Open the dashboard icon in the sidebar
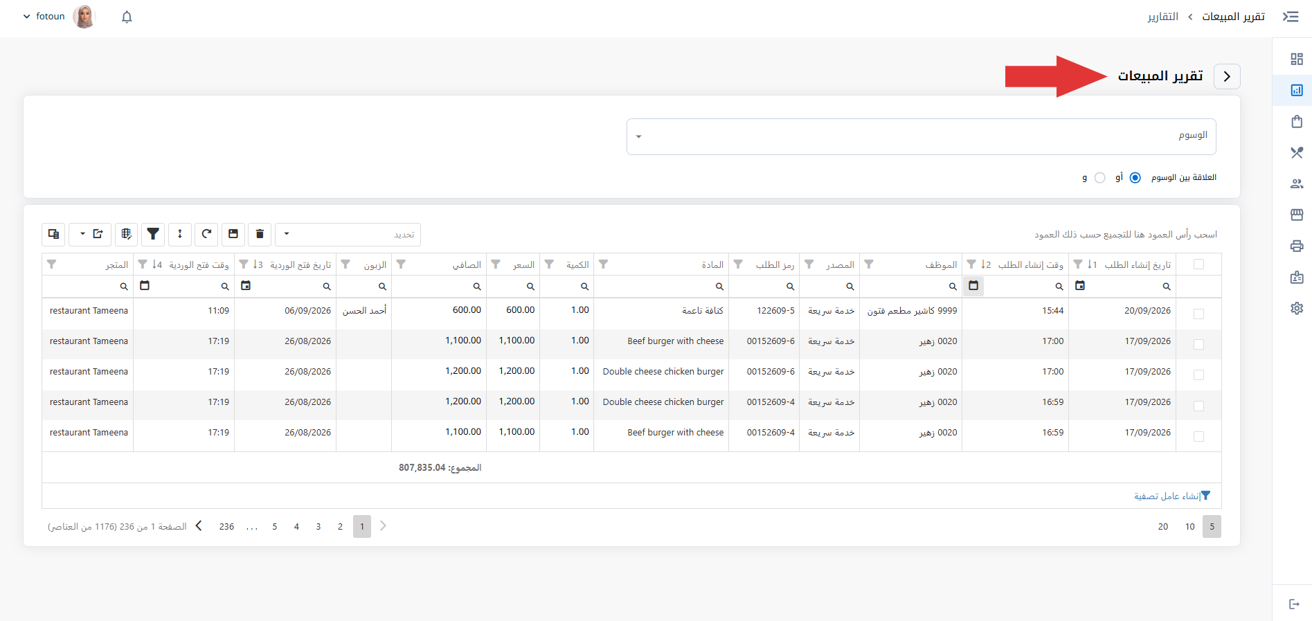1312x621 pixels. [1297, 59]
